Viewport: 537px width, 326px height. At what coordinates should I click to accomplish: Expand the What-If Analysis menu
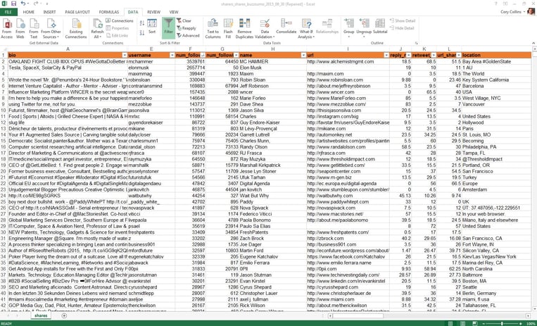pos(306,28)
